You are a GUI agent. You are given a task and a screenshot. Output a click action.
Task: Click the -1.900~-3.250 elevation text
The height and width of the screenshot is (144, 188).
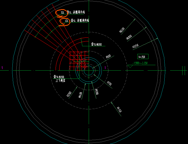[140, 63]
